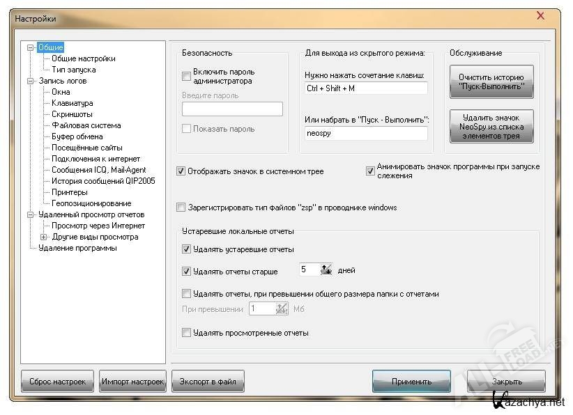
Task: Collapse the "Общие" tree node
Action: click(30, 47)
